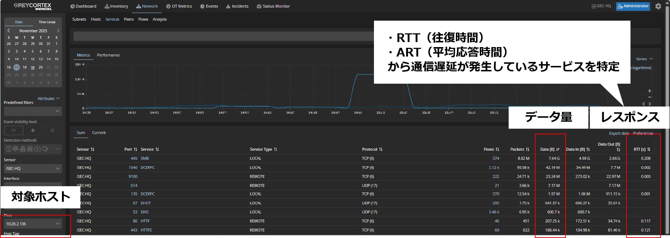This screenshot has width=670, height=238.
Task: Select outlined star event visibility level
Action: tap(52, 130)
